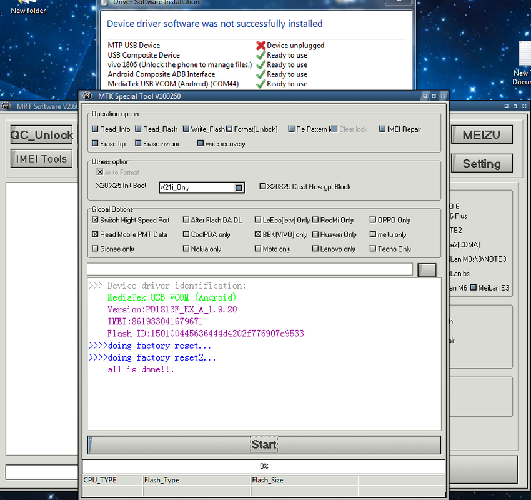Click the Version:PD1813F_EX_A_1.9.20 log line

point(172,309)
